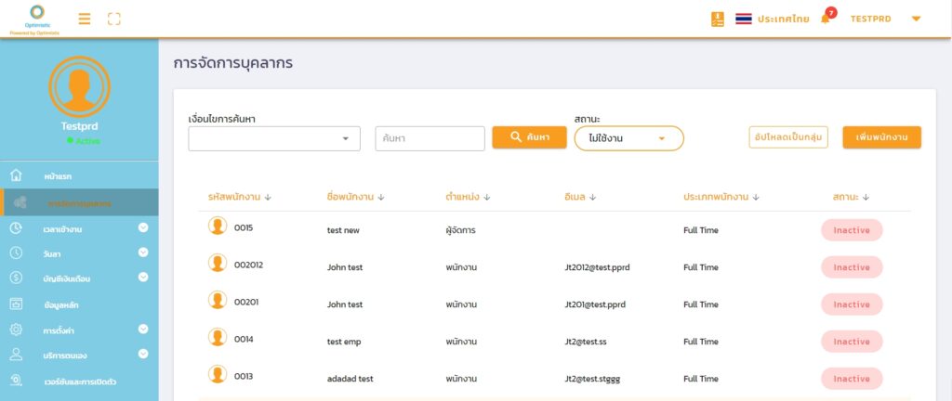Open the เงื่อนไขการค้นหา search condition dropdown
This screenshot has width=952, height=401.
[274, 138]
